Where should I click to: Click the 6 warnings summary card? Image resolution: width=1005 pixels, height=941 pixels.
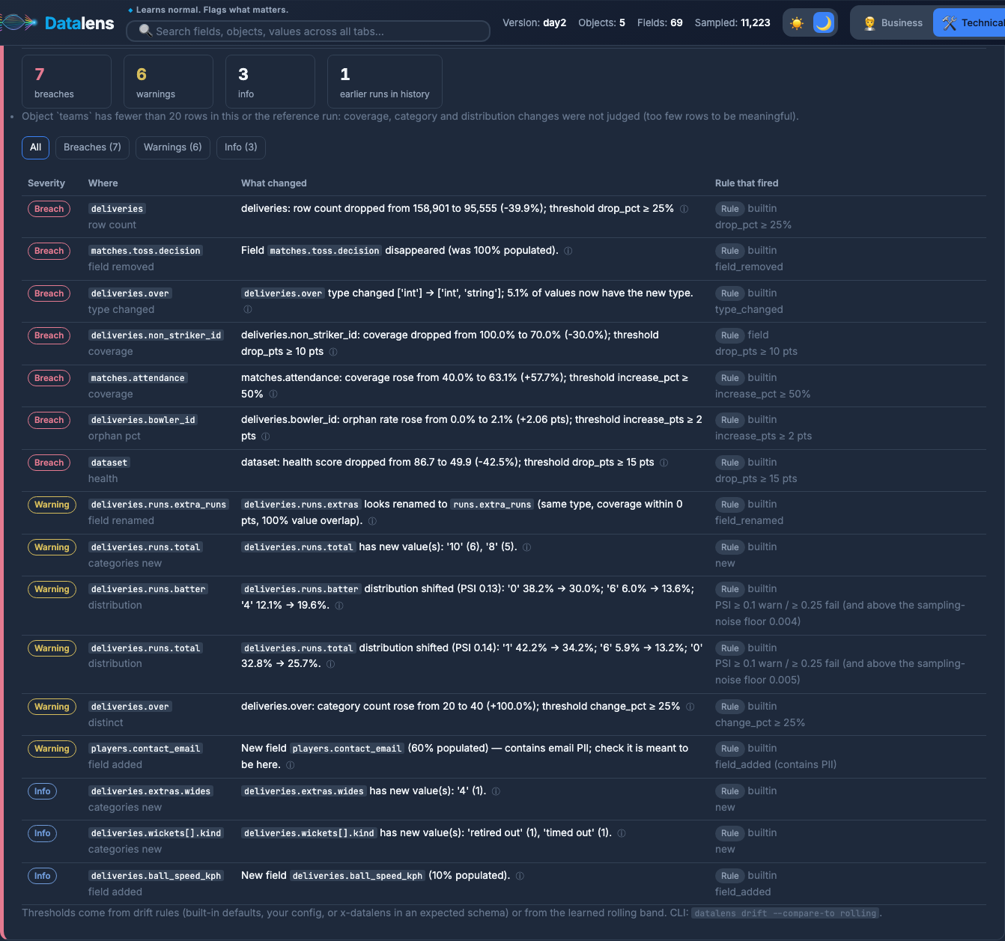[168, 82]
